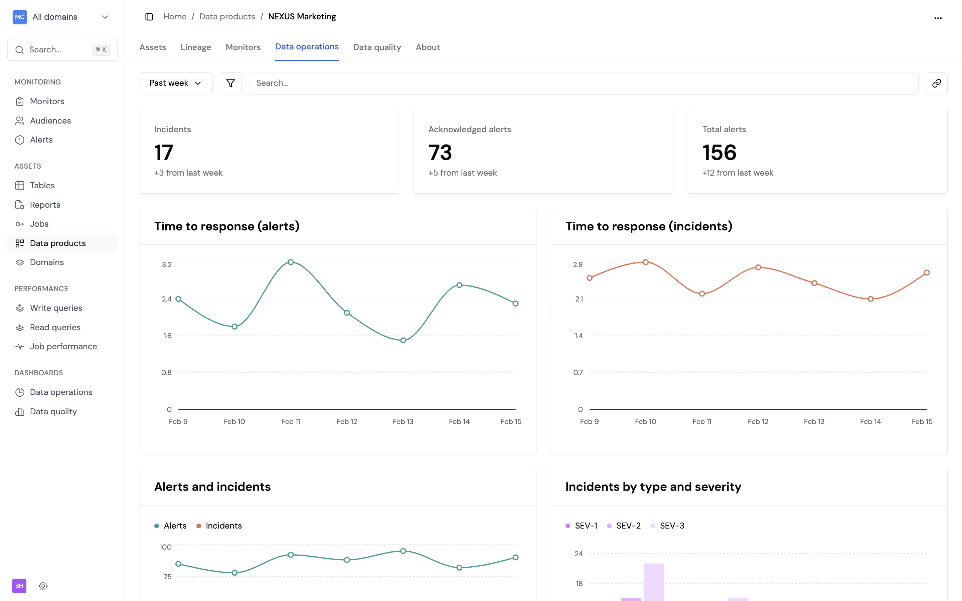Screen dimensions: 962x601
Task: Select the Tables asset icon
Action: coord(20,185)
